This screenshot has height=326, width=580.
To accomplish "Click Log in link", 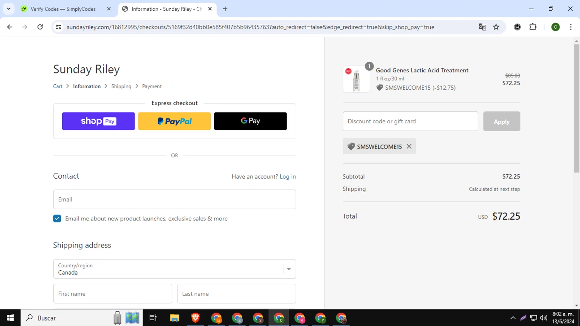I will click(288, 176).
